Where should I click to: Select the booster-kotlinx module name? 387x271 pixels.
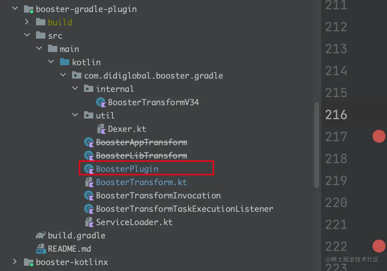click(x=72, y=262)
